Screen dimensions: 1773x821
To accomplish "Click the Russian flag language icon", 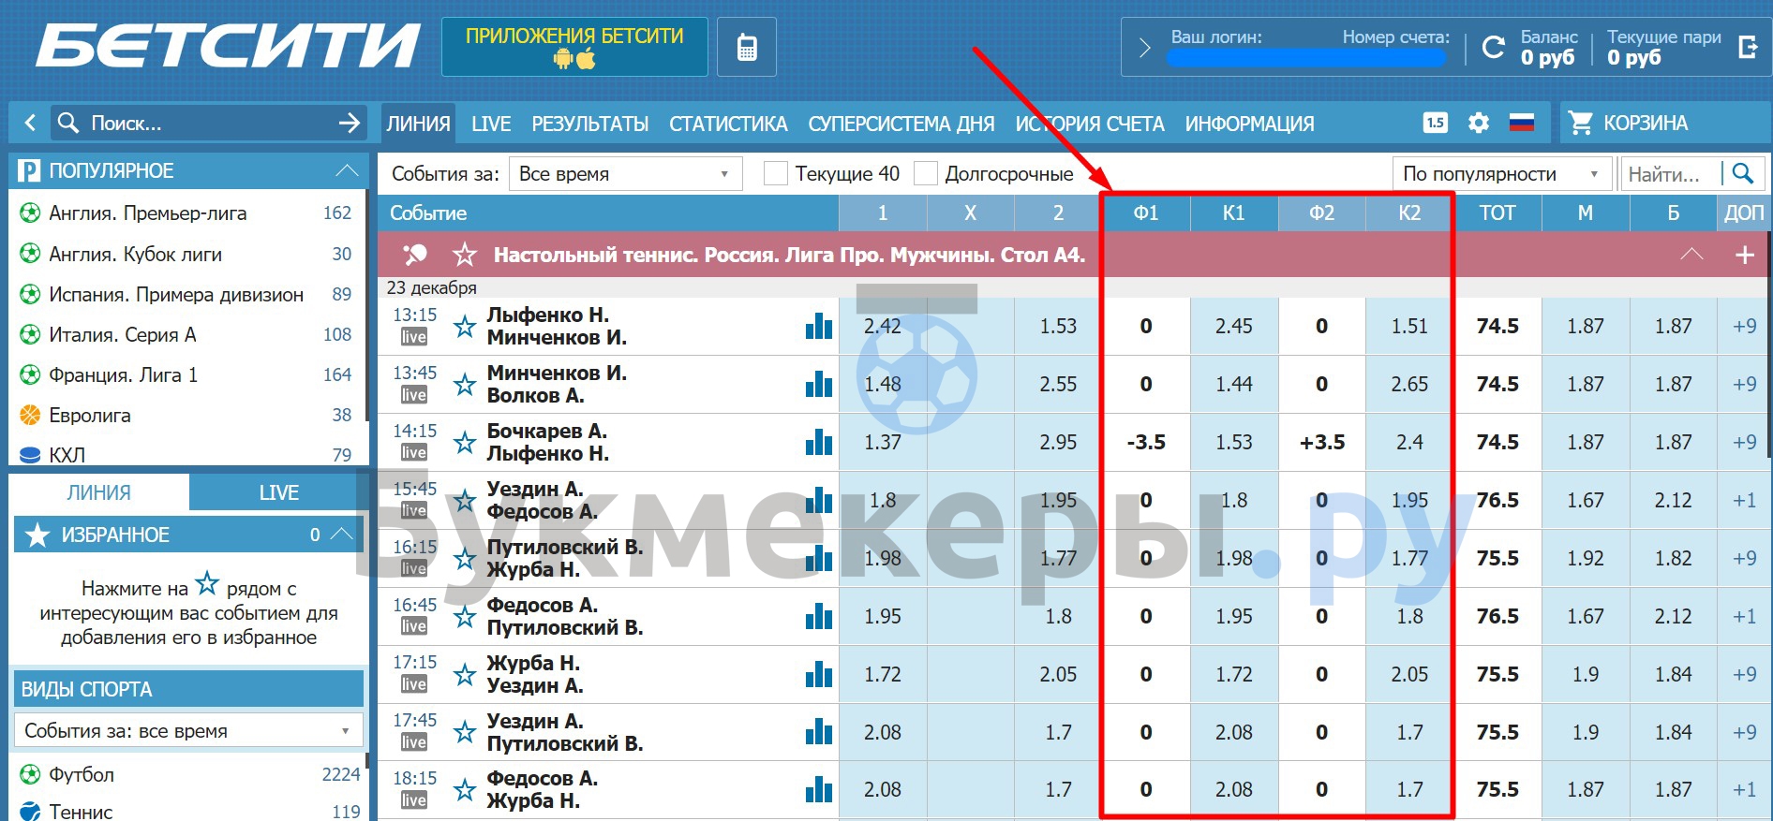I will pos(1522,123).
